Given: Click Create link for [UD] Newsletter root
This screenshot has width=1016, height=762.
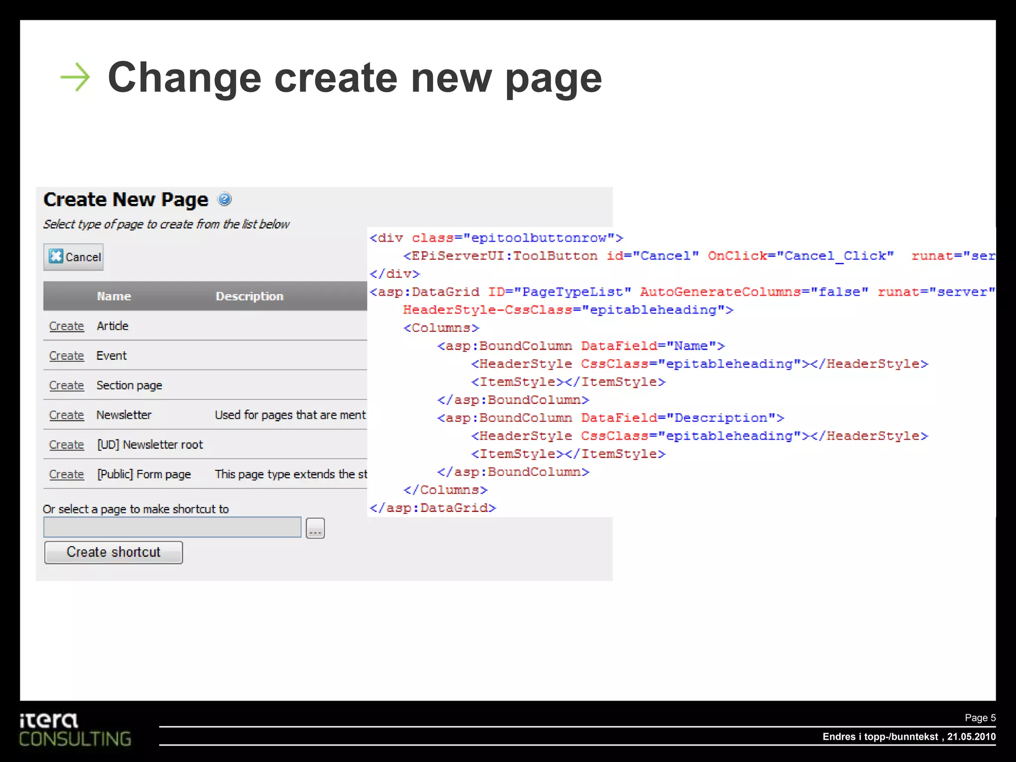Looking at the screenshot, I should (66, 445).
